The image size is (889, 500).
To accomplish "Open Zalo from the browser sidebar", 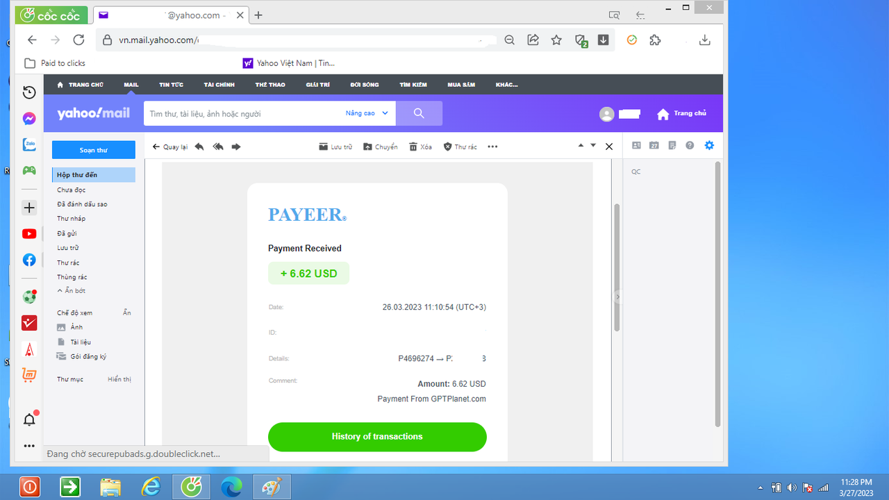I will 29,144.
